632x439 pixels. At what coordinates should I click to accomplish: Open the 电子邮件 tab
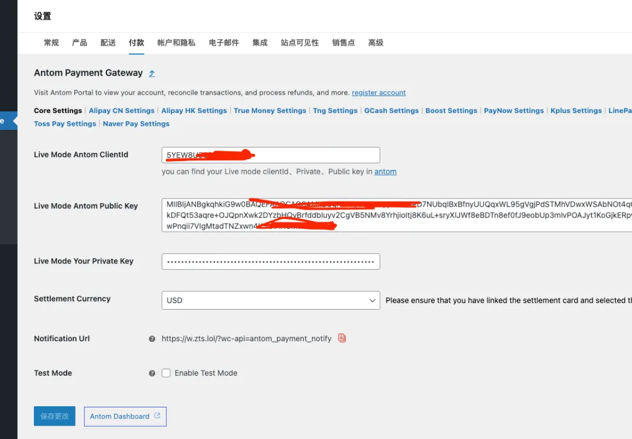pyautogui.click(x=224, y=43)
